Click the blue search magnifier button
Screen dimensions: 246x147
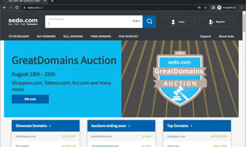click(x=149, y=21)
